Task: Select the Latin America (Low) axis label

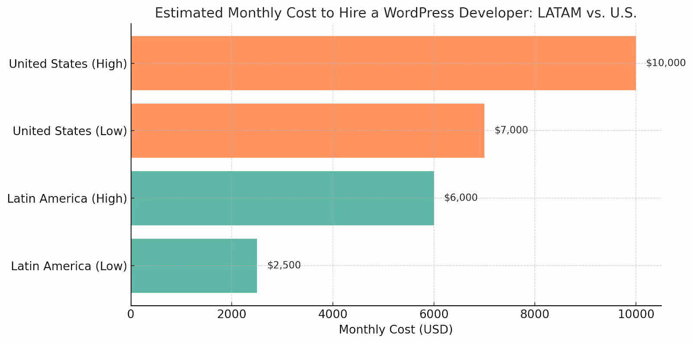Action: (x=69, y=266)
